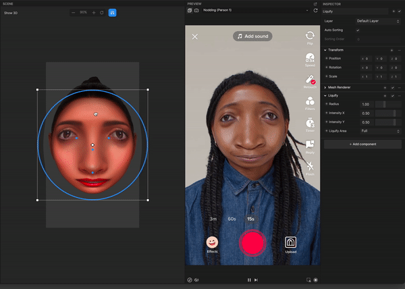Remove Liquify component with minus icon
The width and height of the screenshot is (405, 289).
(400, 96)
